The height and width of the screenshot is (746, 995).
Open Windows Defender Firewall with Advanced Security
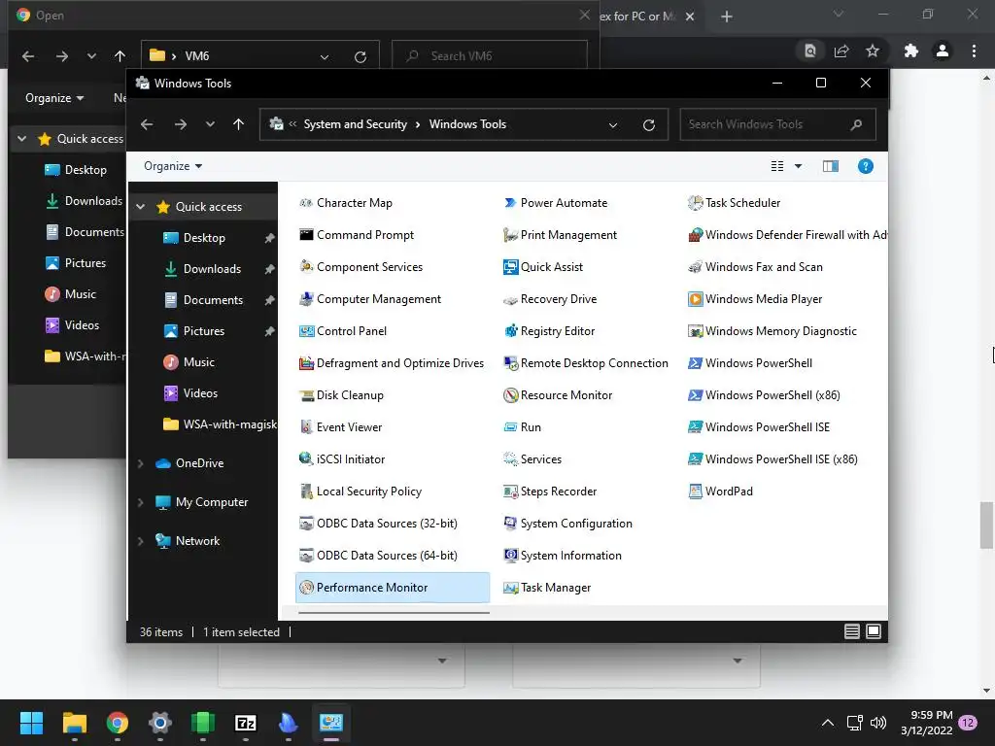point(787,235)
